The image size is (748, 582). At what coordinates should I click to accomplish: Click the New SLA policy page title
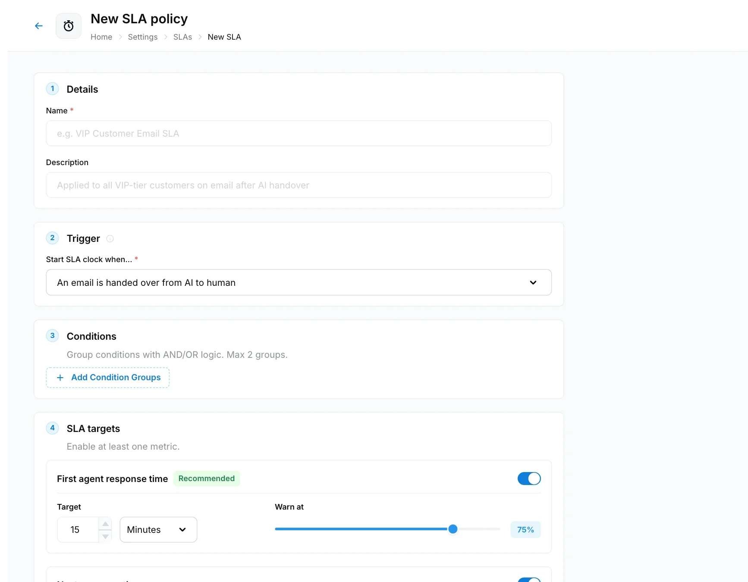point(139,19)
